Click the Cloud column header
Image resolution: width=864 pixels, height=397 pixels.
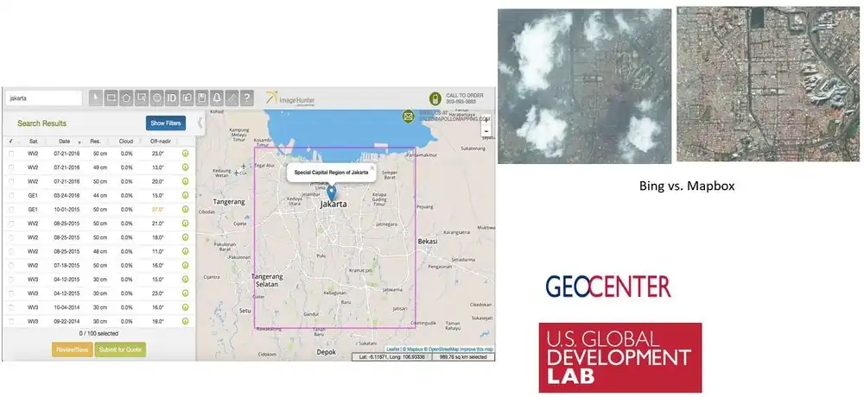[x=126, y=141]
